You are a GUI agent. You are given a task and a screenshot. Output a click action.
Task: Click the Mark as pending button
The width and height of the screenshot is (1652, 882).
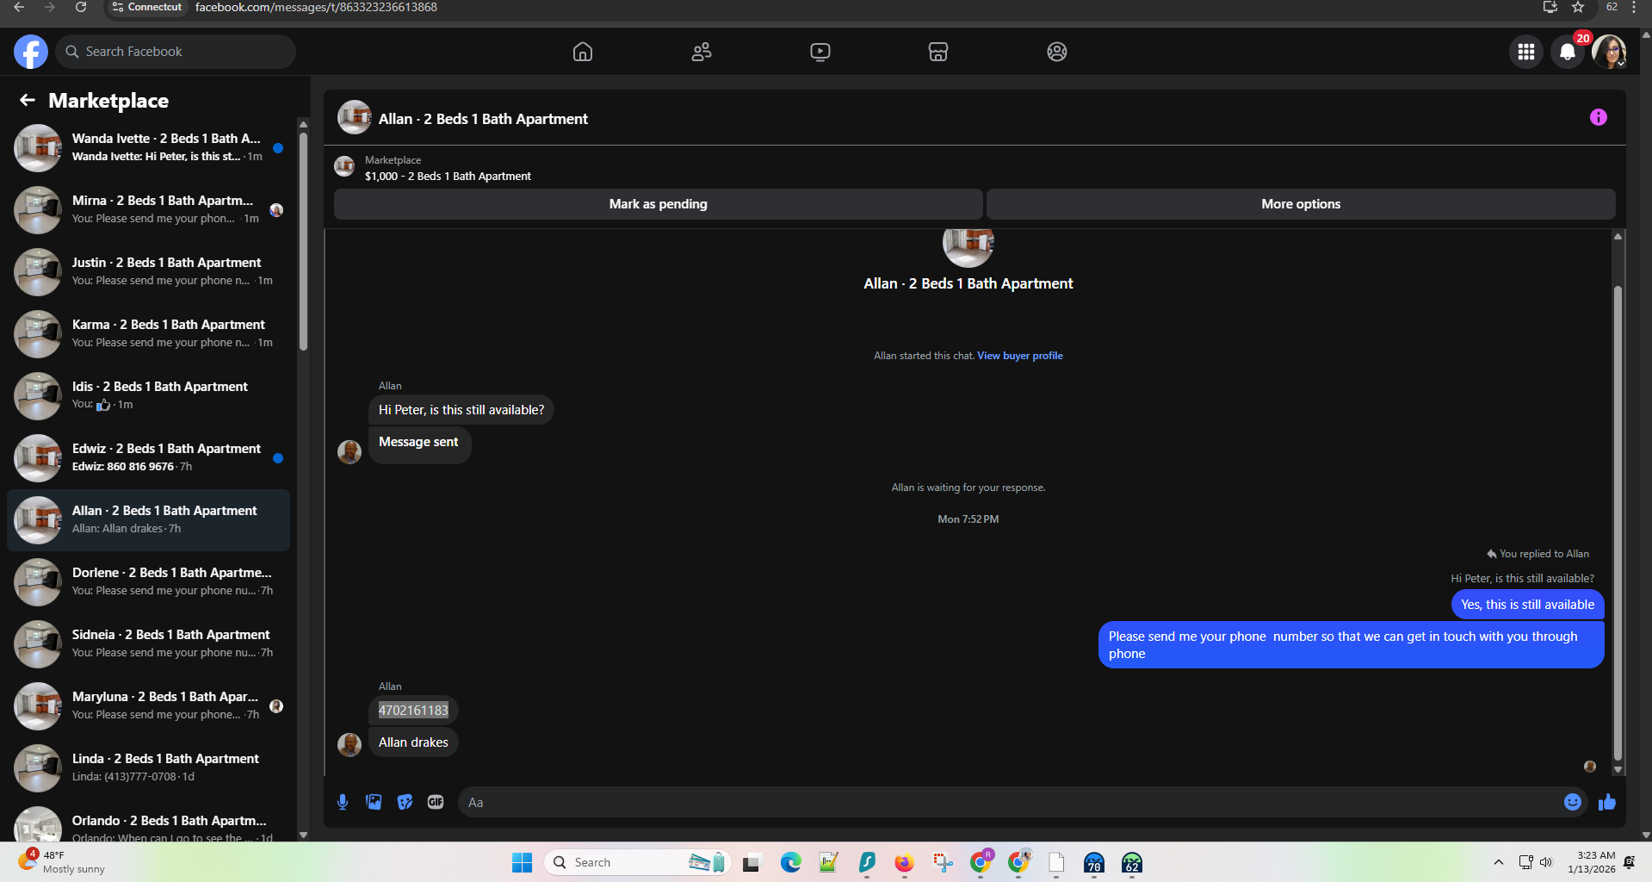pos(659,204)
